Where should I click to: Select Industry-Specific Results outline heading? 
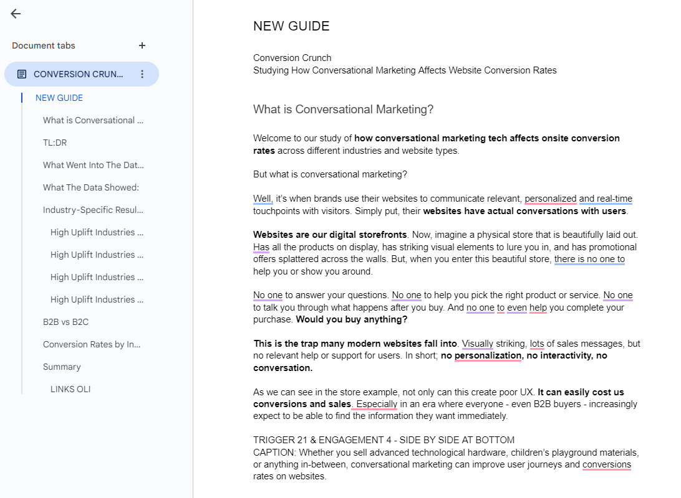[93, 210]
